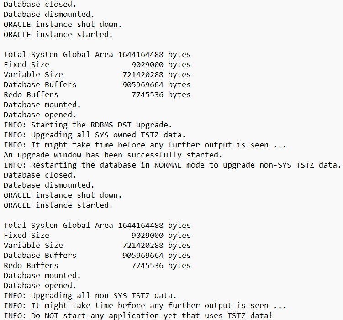Click the second "Total System Global Area" line
The height and width of the screenshot is (320, 343).
97,225
